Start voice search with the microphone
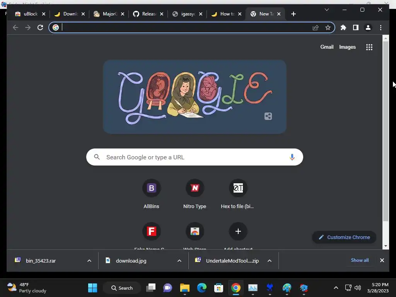The height and width of the screenshot is (297, 396). tap(292, 157)
